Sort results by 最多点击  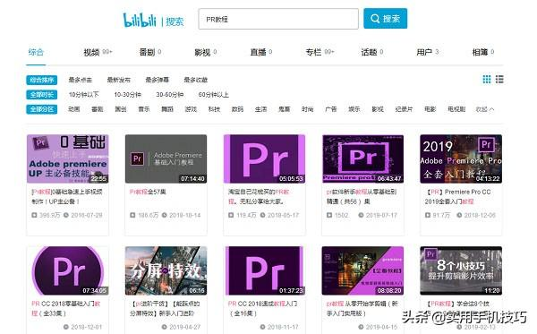coord(81,80)
